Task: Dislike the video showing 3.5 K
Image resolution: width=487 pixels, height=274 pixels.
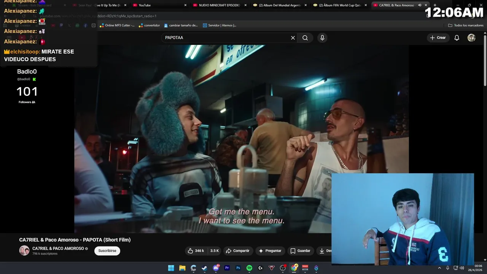Action: pyautogui.click(x=215, y=251)
